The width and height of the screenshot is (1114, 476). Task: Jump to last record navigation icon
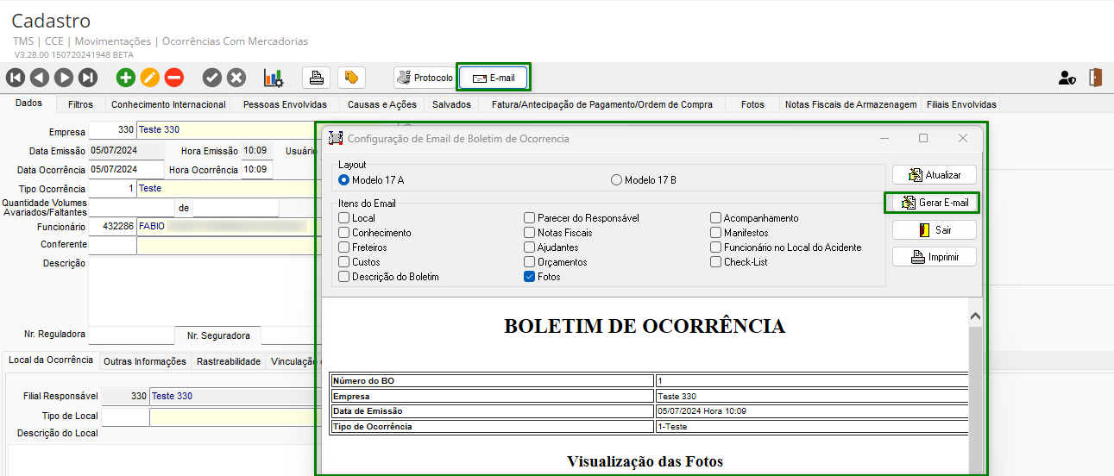tap(88, 78)
